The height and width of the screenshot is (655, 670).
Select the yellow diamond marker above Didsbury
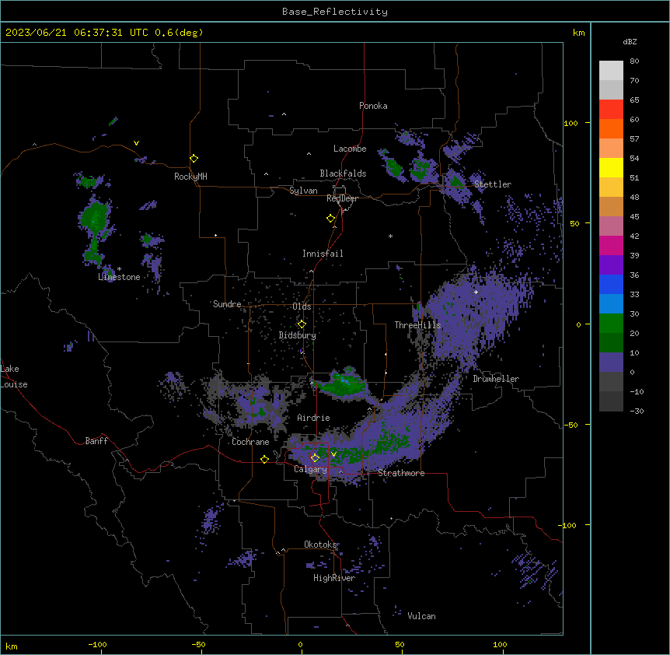pyautogui.click(x=302, y=324)
